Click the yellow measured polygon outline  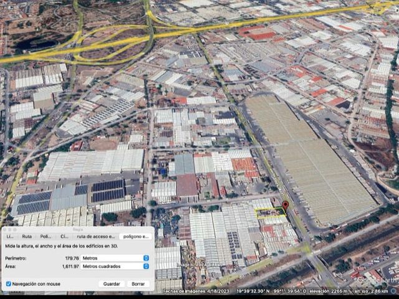tap(270, 213)
